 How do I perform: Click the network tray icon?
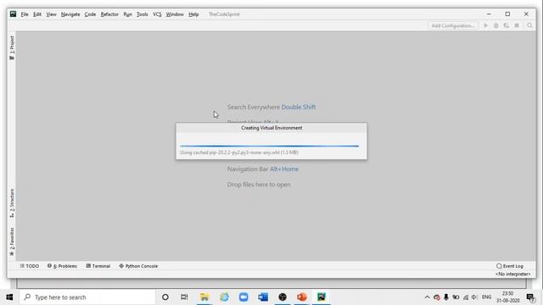click(466, 297)
